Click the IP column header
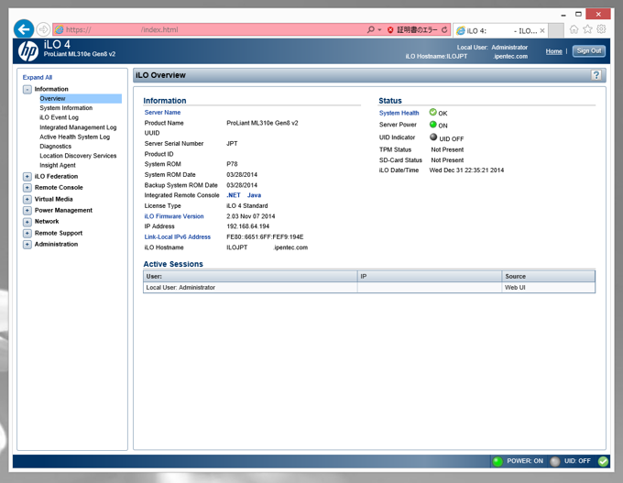 pyautogui.click(x=430, y=276)
